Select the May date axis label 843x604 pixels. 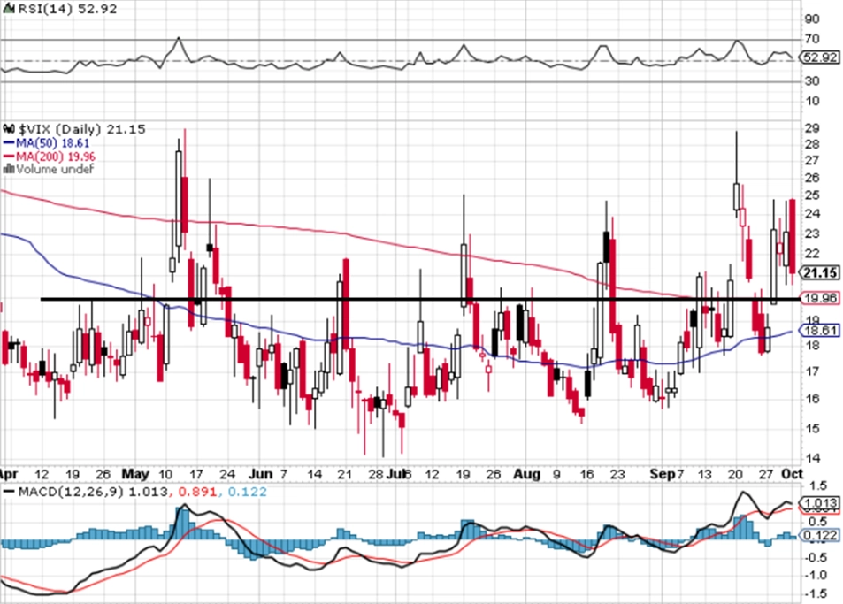click(135, 474)
